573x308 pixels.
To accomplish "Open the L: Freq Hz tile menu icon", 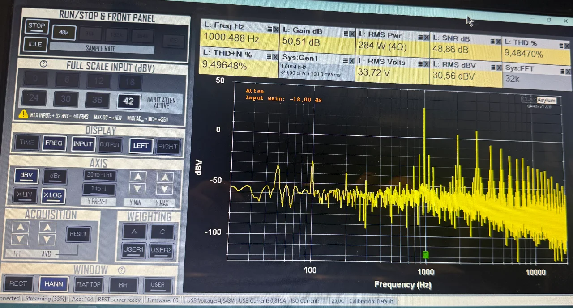I will (x=269, y=29).
